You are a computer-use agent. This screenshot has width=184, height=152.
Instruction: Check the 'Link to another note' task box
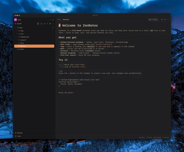point(62,67)
